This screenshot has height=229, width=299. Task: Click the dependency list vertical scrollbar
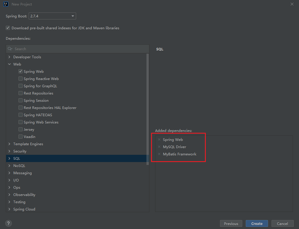pyautogui.click(x=147, y=109)
